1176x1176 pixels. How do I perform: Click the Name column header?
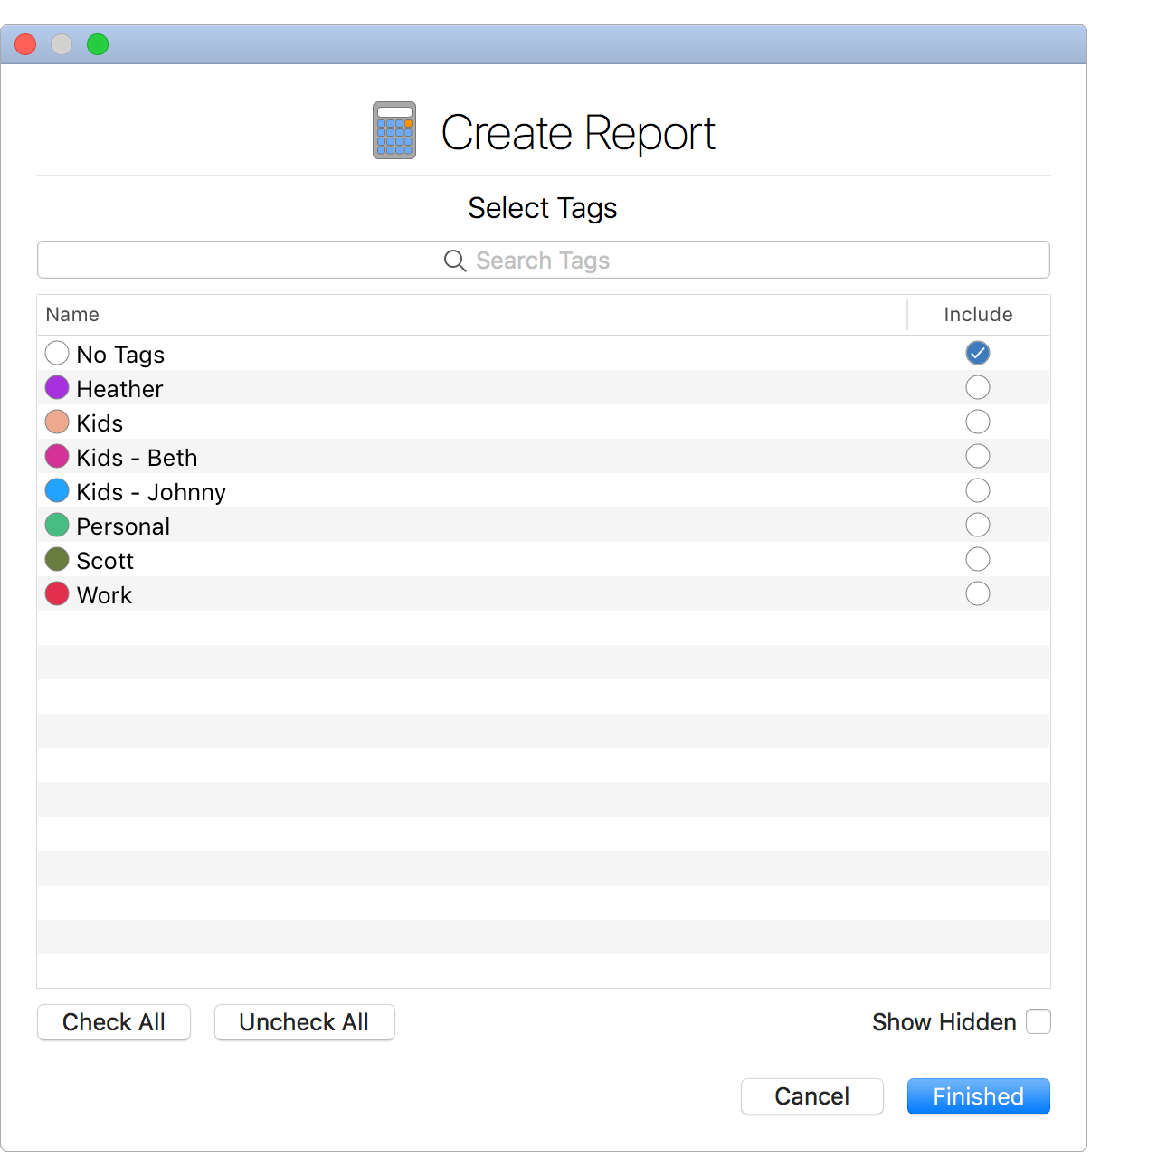click(x=72, y=314)
